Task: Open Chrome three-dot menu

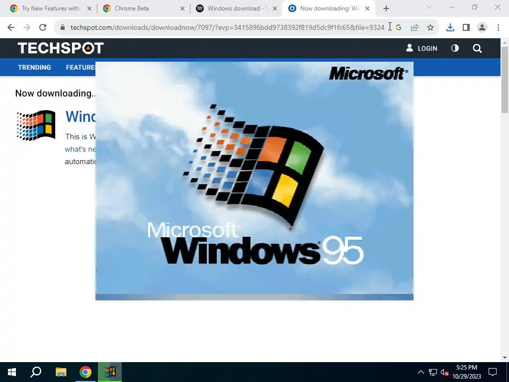Action: [x=498, y=28]
